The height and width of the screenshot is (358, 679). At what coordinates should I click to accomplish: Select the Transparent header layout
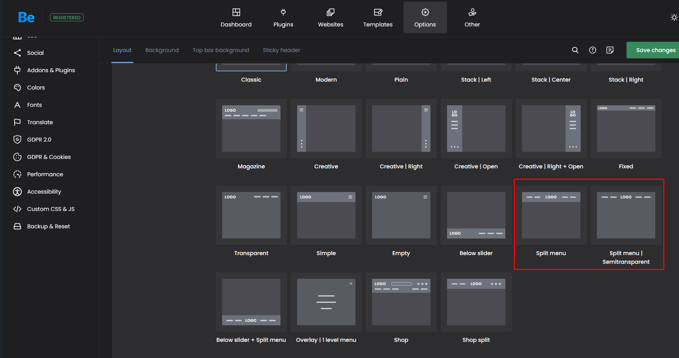[251, 215]
